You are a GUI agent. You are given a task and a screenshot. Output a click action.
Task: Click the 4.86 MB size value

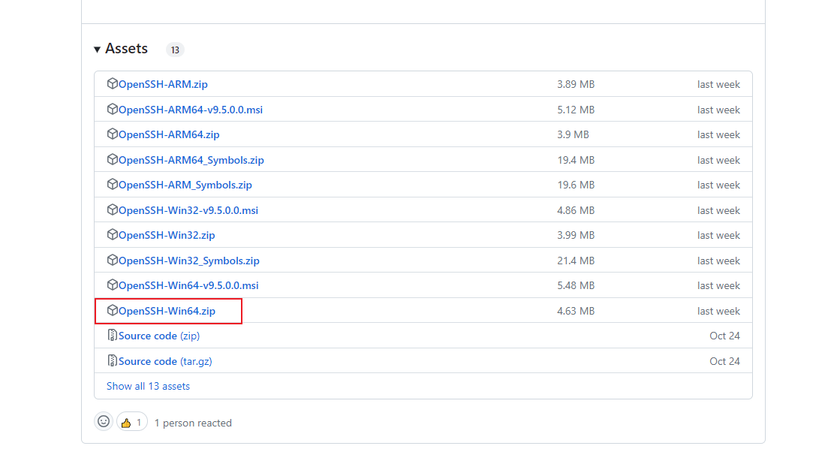point(576,210)
